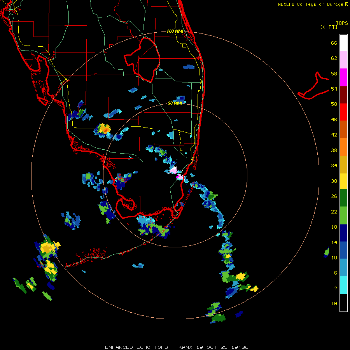Click the magenta 58 legend swatch
This screenshot has width=350, height=350.
coord(343,77)
